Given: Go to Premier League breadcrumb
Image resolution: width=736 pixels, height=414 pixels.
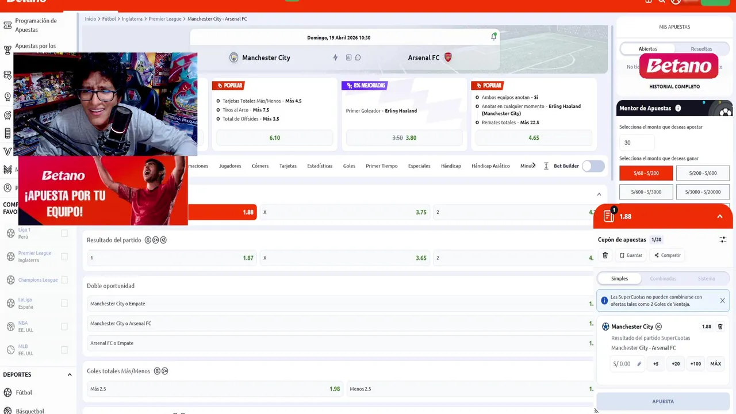Looking at the screenshot, I should (165, 19).
